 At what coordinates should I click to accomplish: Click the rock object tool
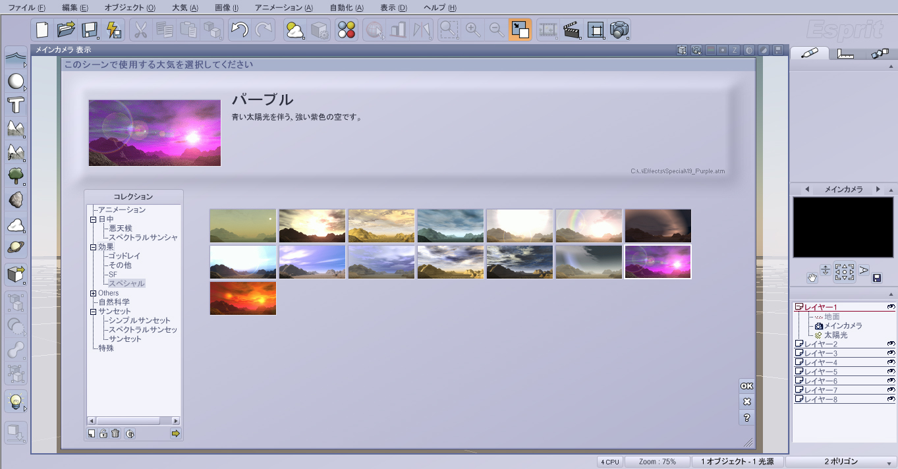pyautogui.click(x=16, y=200)
